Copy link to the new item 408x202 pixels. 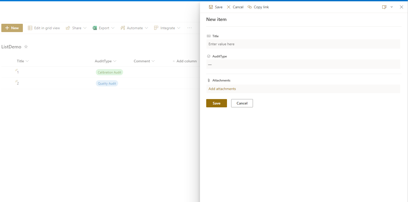258,7
